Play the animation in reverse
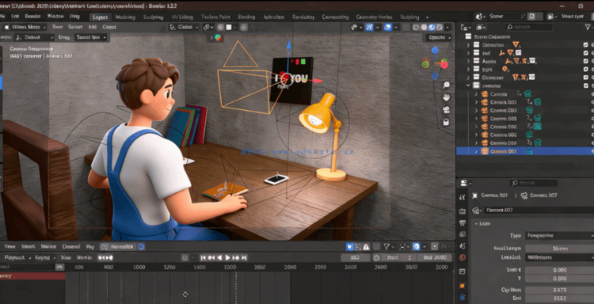The width and height of the screenshot is (594, 304). pyautogui.click(x=219, y=258)
